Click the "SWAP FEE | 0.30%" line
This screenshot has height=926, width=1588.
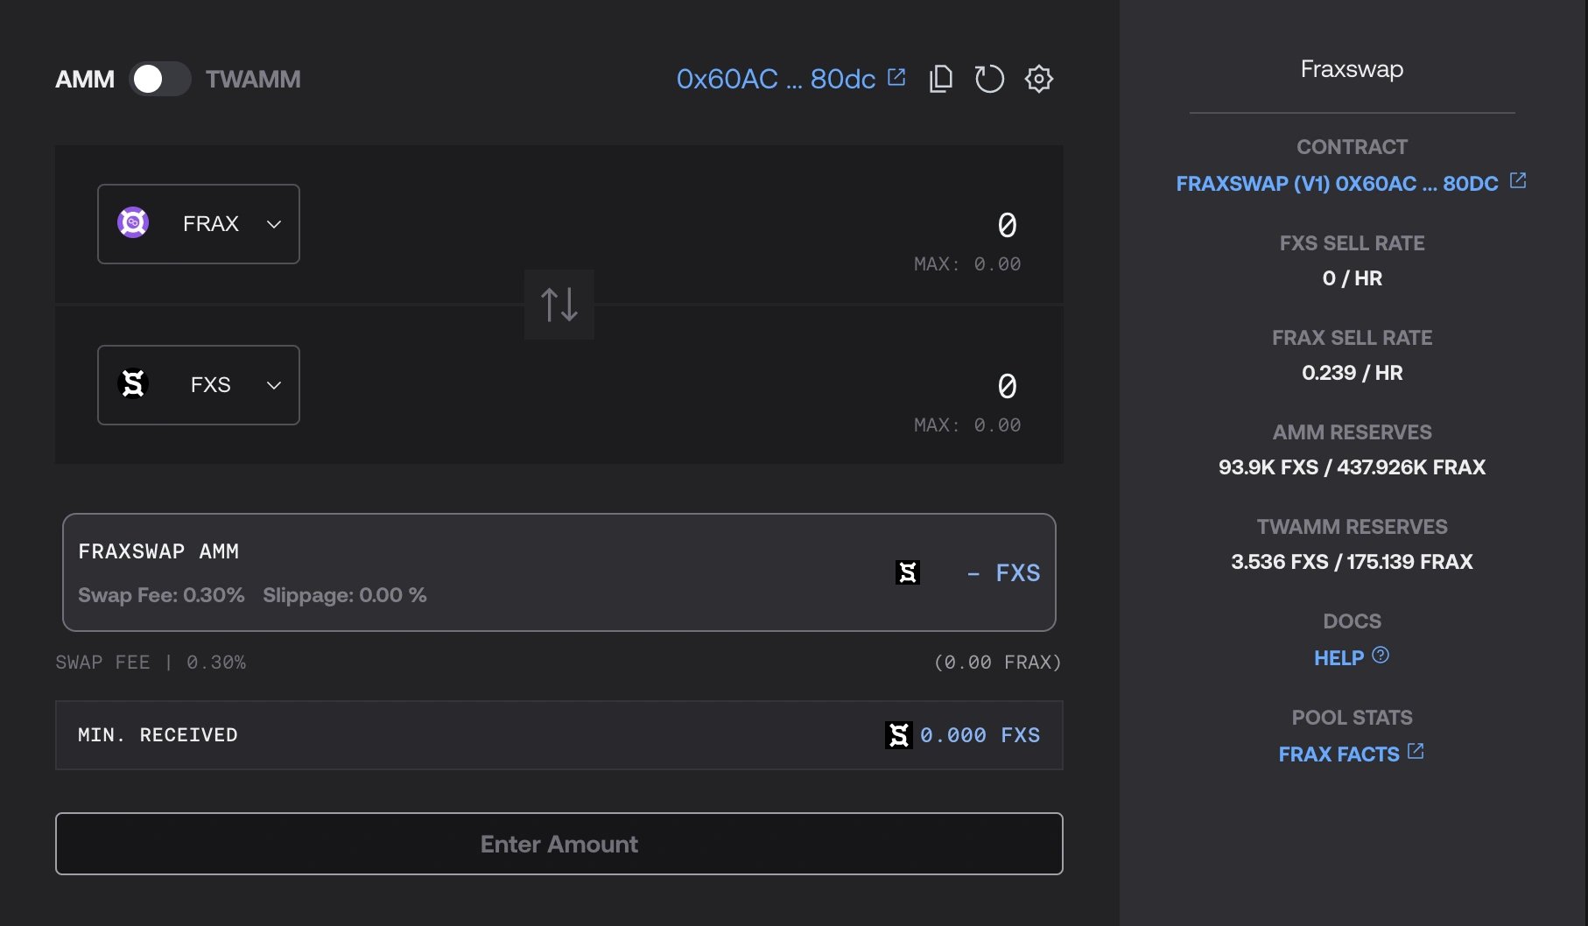click(x=151, y=663)
